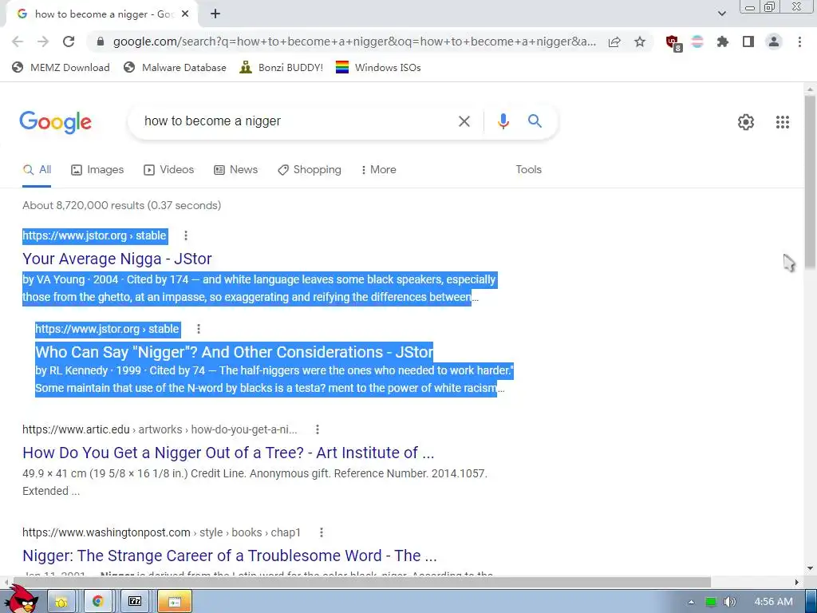817x613 pixels.
Task: Open a new tab with the plus button
Action: coord(215,14)
